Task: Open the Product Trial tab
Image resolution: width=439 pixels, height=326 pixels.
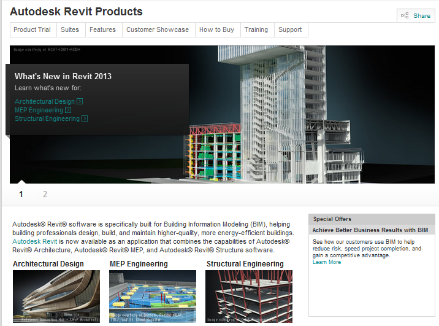Action: point(33,29)
